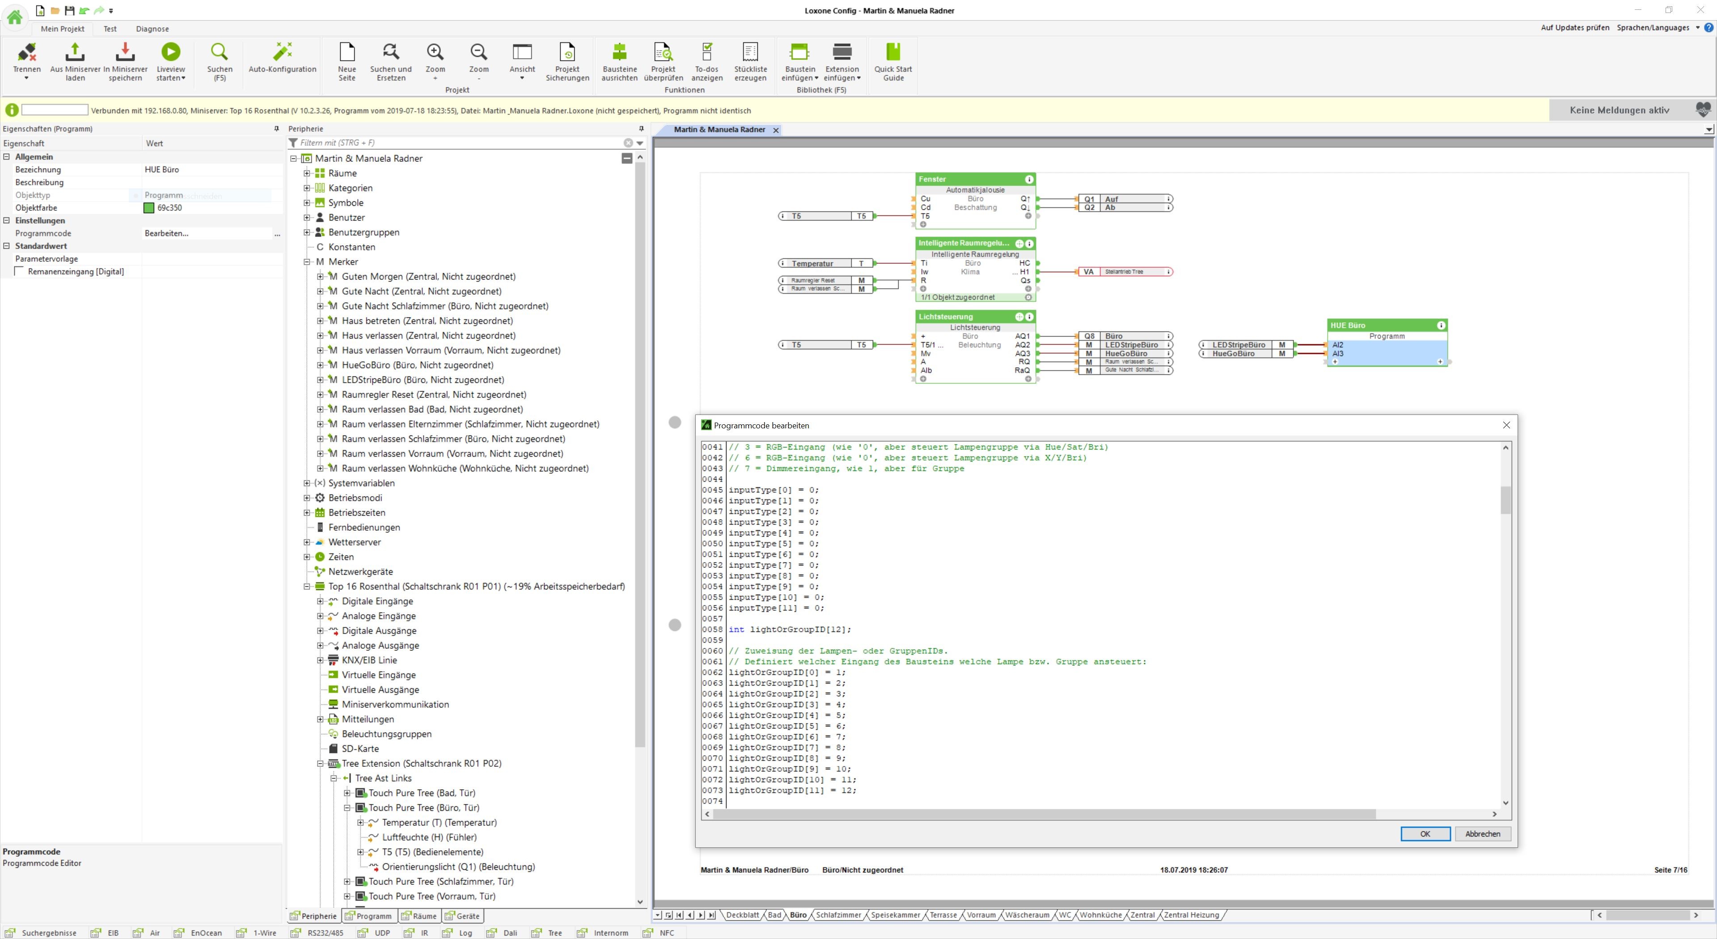Image resolution: width=1717 pixels, height=939 pixels.
Task: Click the Projekt überprüfen icon
Action: (663, 52)
